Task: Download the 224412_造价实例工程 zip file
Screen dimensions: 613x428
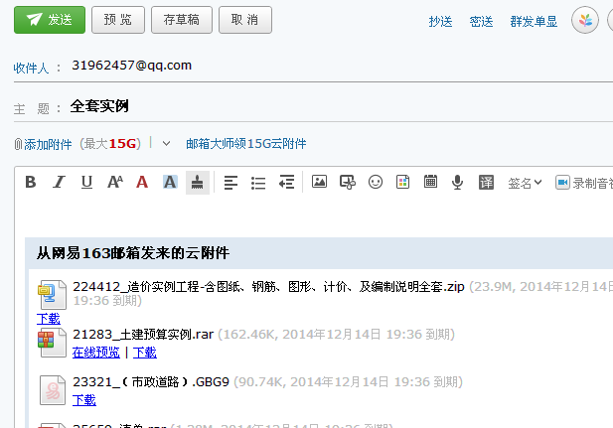Action: [49, 319]
